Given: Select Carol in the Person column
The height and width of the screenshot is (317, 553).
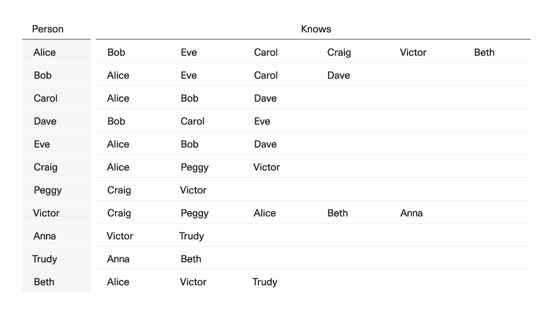Looking at the screenshot, I should click(45, 98).
